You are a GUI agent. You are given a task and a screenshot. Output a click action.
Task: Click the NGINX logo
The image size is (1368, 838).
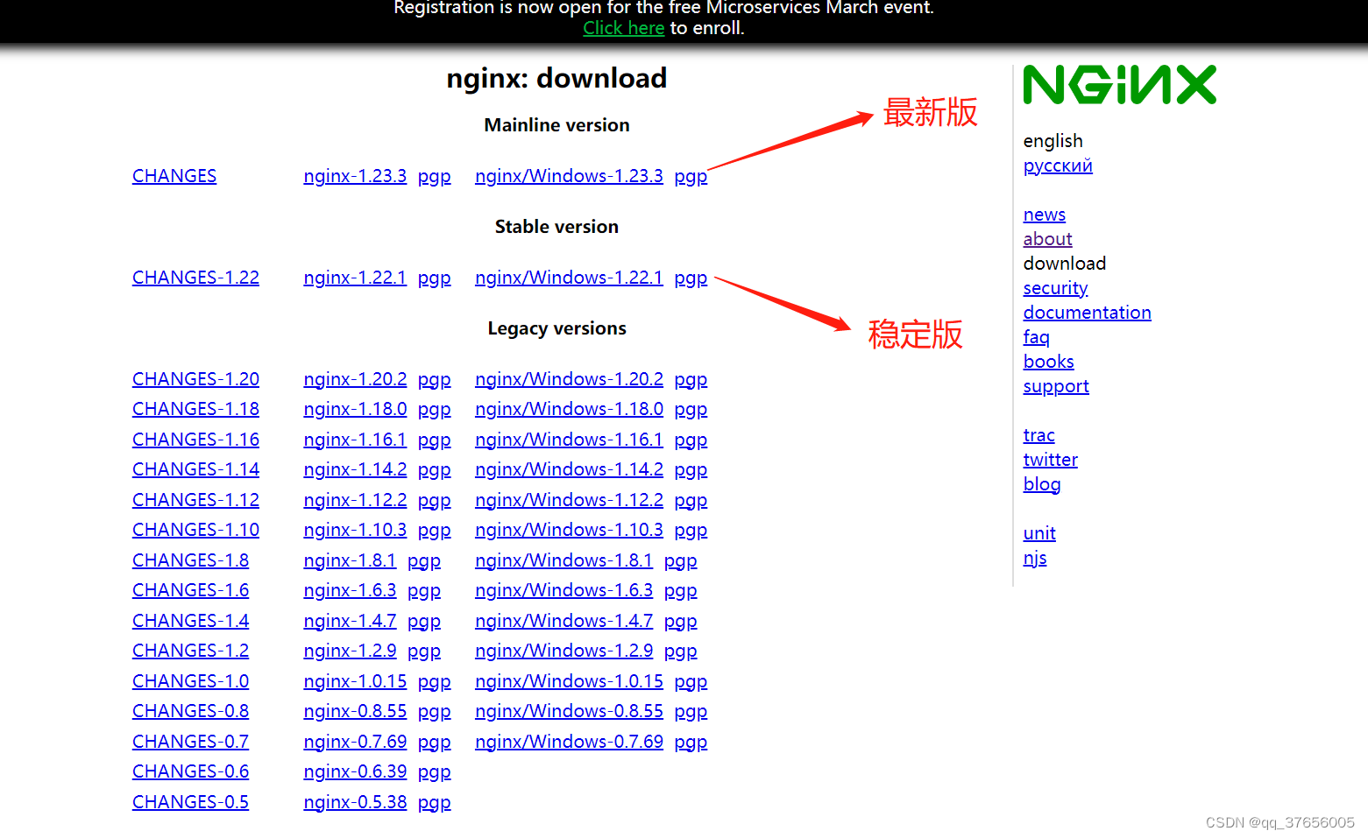click(x=1119, y=85)
